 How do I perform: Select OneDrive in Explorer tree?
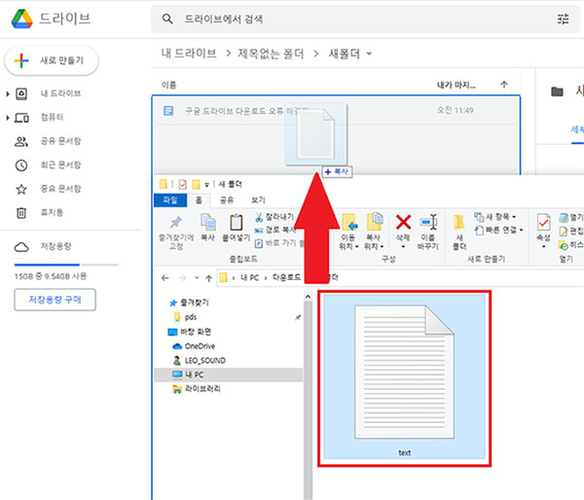200,346
